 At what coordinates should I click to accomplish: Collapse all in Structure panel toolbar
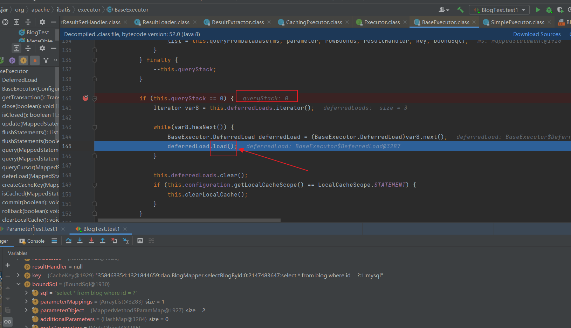(28, 48)
